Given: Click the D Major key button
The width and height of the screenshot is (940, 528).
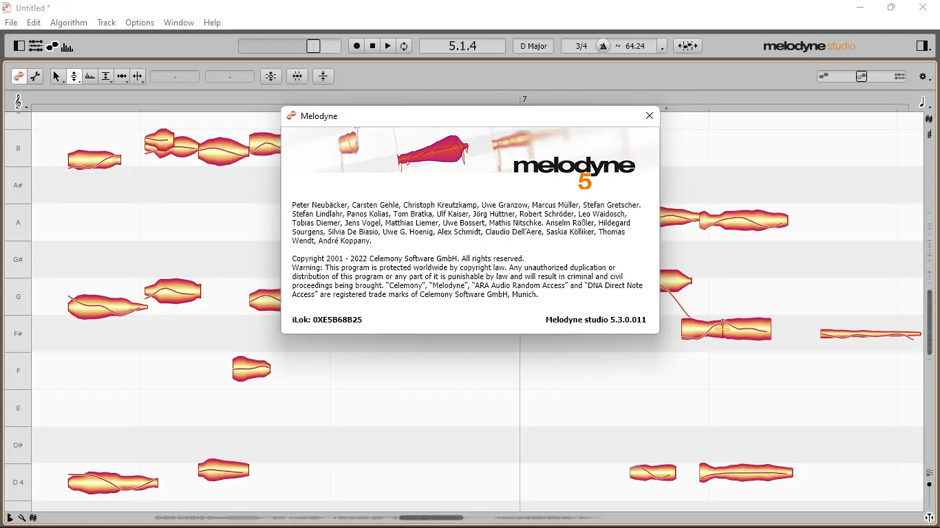Looking at the screenshot, I should click(533, 46).
